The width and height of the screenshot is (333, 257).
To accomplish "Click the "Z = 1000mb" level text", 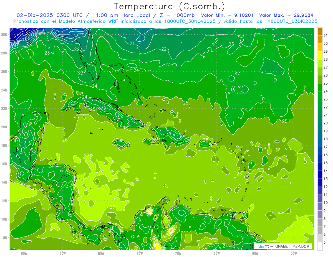I will click(x=177, y=15).
